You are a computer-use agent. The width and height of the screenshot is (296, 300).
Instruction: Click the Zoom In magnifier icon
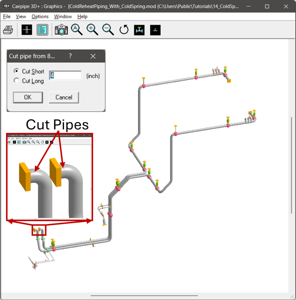tap(92, 30)
